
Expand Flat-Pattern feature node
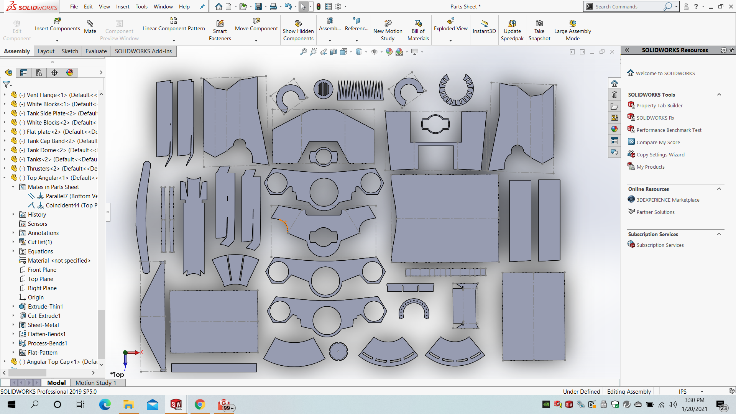pos(13,352)
